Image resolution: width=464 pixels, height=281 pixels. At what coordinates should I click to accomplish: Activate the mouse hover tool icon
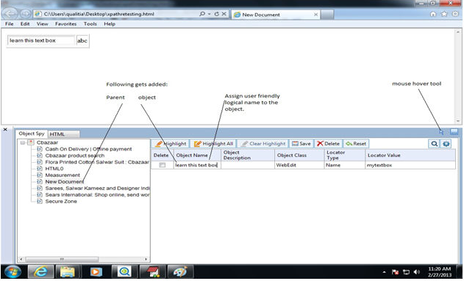(x=441, y=132)
